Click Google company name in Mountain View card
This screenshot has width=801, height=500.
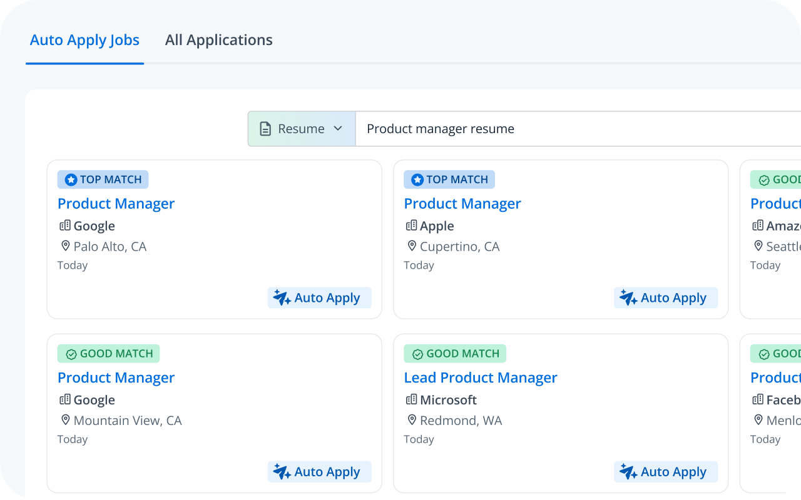coord(94,400)
